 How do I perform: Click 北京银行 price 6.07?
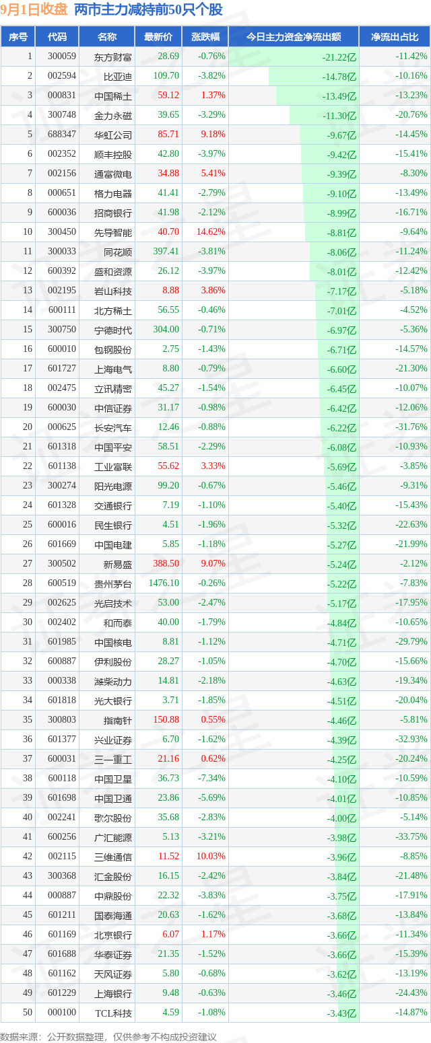pyautogui.click(x=171, y=935)
